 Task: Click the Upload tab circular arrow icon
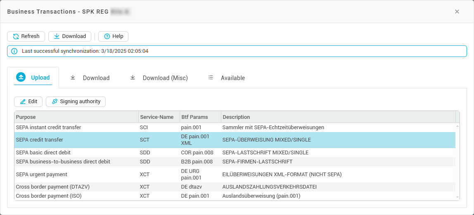21,78
